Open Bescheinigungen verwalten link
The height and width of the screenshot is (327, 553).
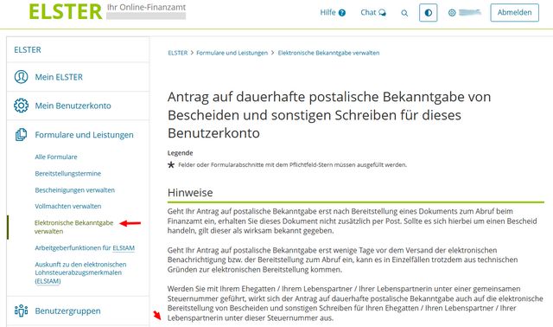[75, 190]
